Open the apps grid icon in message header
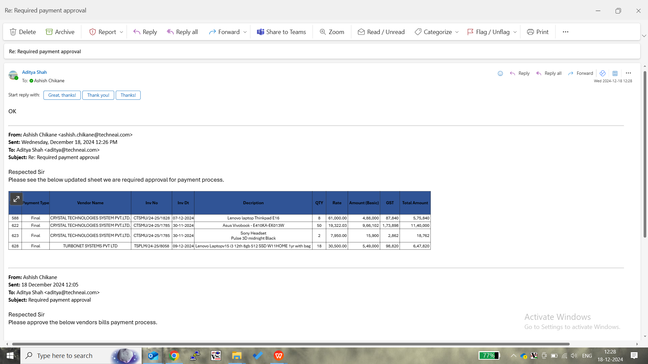Viewport: 648px width, 364px height. tap(615, 73)
